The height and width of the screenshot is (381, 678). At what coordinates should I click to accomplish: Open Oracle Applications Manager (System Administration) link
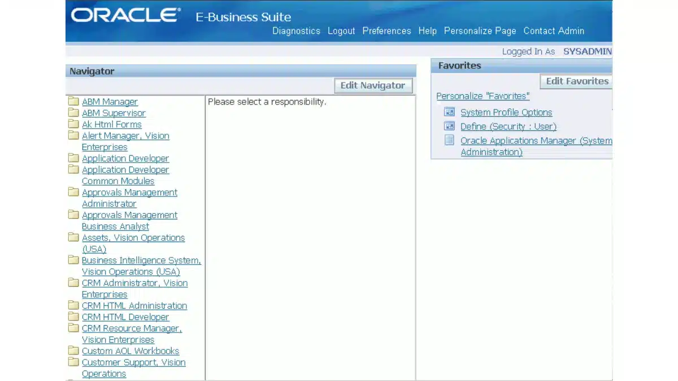tap(536, 146)
